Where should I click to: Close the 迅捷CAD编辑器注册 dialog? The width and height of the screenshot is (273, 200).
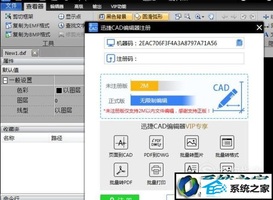(259, 27)
